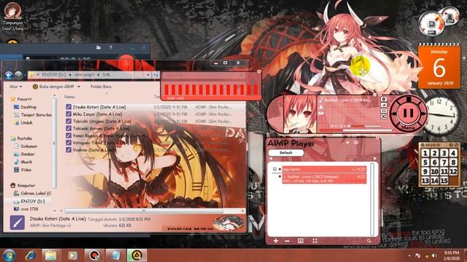This screenshot has height=262, width=467.
Task: Mute sound with AIMP speaker icon
Action: point(349,126)
